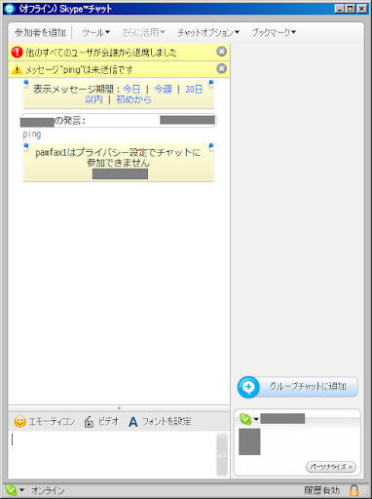Screen dimensions: 372x499
Task: Click the パーソナライズ button
Action: [x=331, y=467]
